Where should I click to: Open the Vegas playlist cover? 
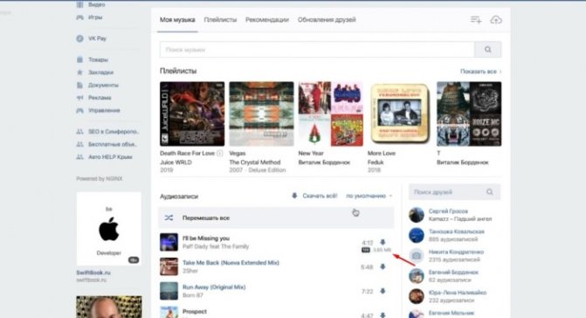click(x=261, y=114)
